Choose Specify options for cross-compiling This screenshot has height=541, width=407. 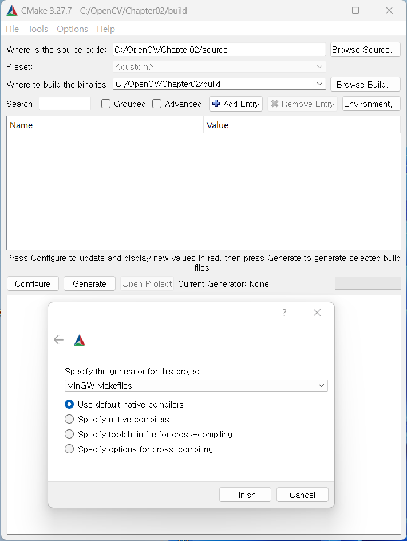[x=69, y=449]
